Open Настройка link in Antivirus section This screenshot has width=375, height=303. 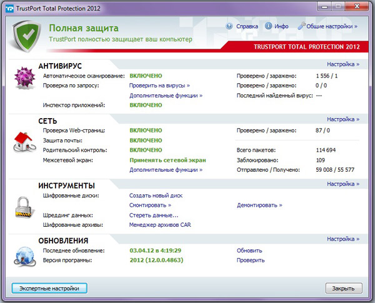pos(343,64)
